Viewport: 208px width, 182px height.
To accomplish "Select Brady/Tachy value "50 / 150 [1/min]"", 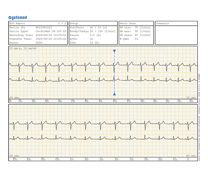I will (102, 31).
